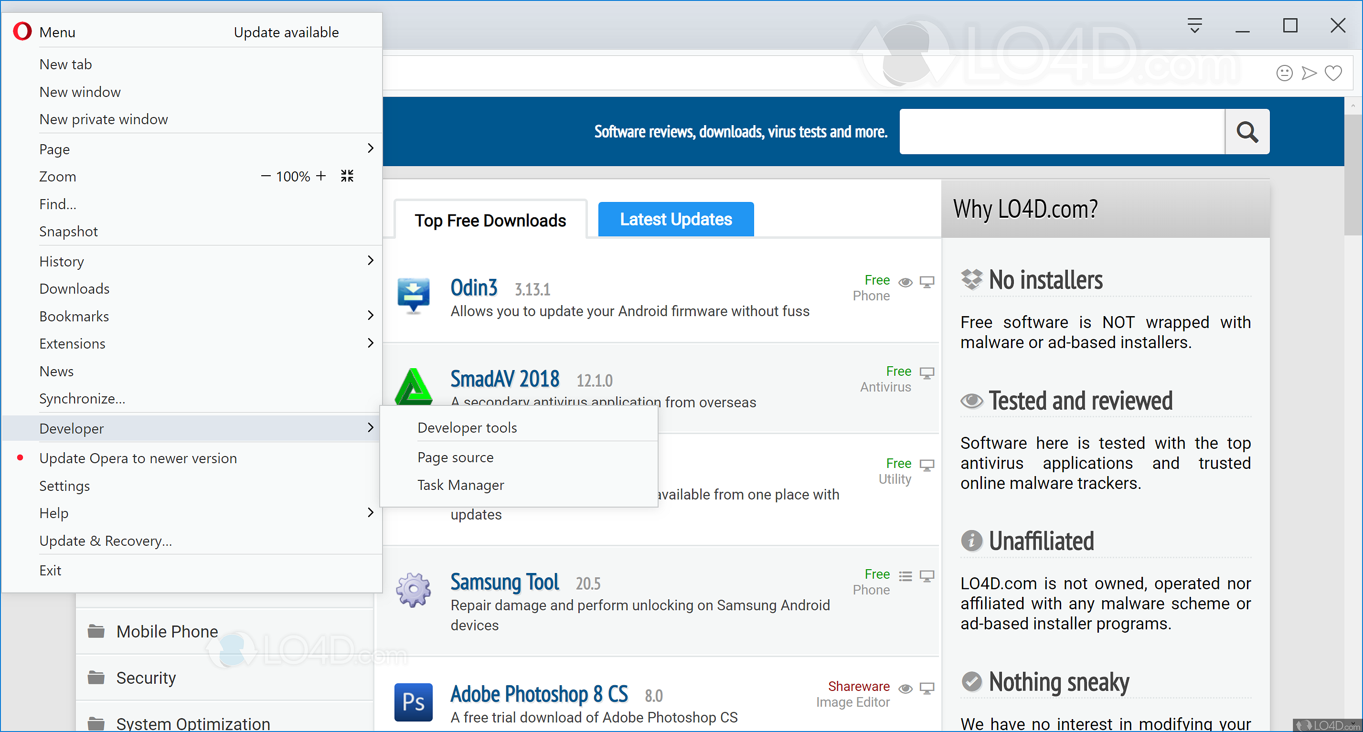Click the send arrow icon in address bar
Image resolution: width=1363 pixels, height=732 pixels.
coord(1309,73)
